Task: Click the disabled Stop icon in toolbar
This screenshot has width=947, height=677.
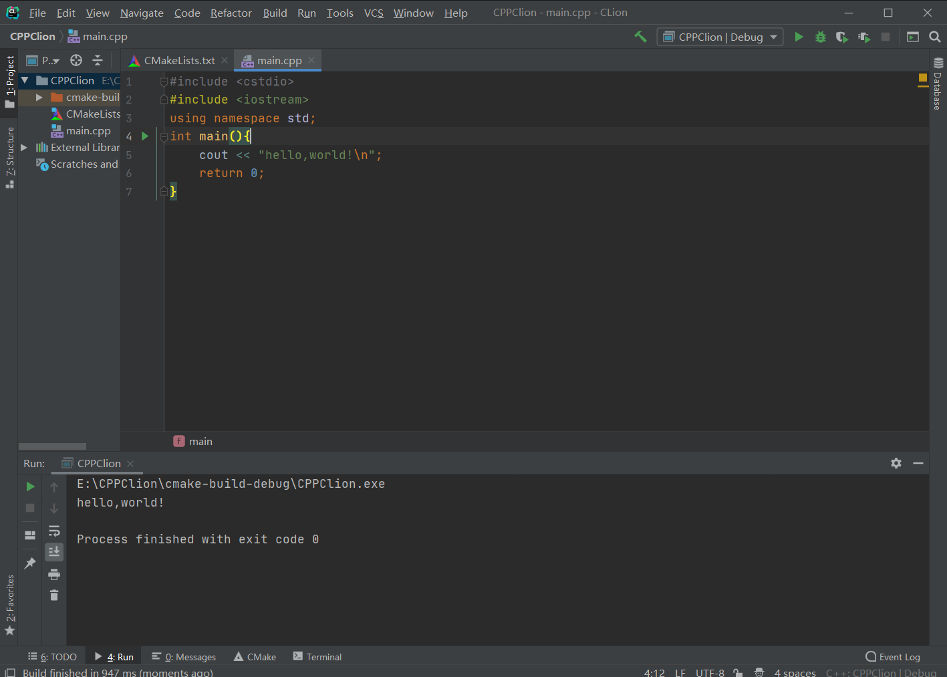Action: 886,37
